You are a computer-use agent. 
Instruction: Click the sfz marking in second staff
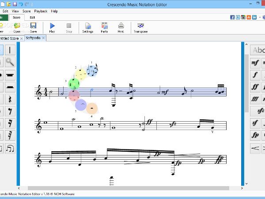click(173, 125)
